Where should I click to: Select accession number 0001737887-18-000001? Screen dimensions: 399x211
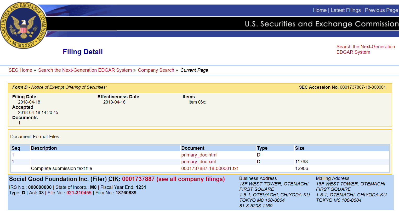pyautogui.click(x=363, y=87)
